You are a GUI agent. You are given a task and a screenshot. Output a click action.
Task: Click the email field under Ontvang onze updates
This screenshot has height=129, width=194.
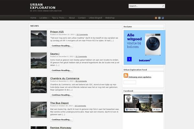click(x=130, y=82)
